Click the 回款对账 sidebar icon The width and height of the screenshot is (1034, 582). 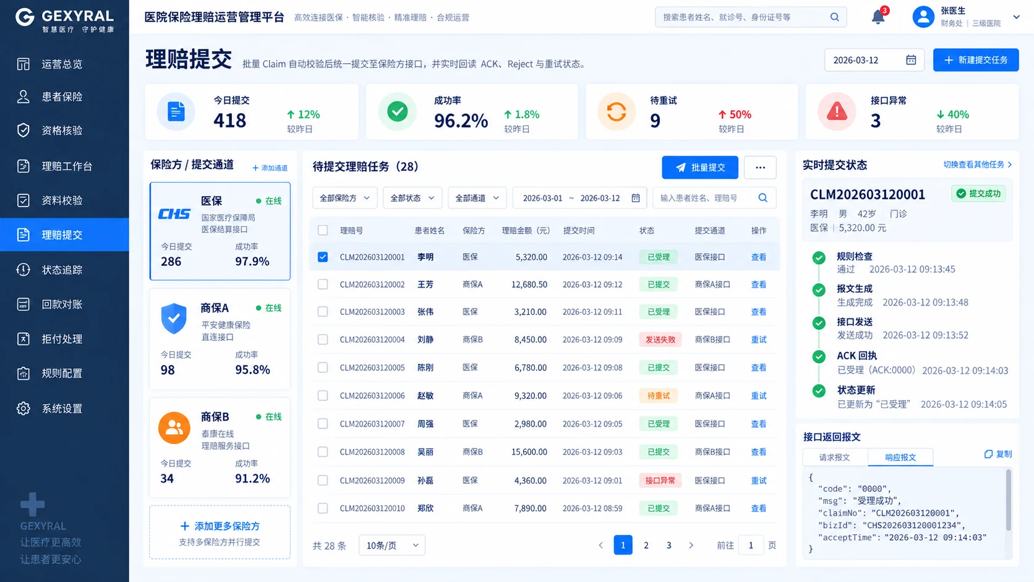click(x=23, y=304)
